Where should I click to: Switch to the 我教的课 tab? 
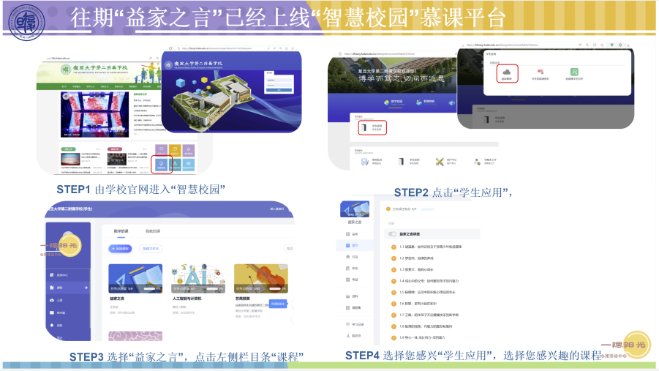pyautogui.click(x=152, y=231)
